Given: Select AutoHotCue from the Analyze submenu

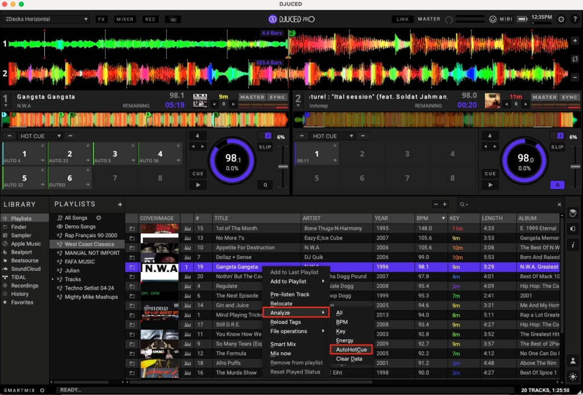Looking at the screenshot, I should click(x=351, y=349).
